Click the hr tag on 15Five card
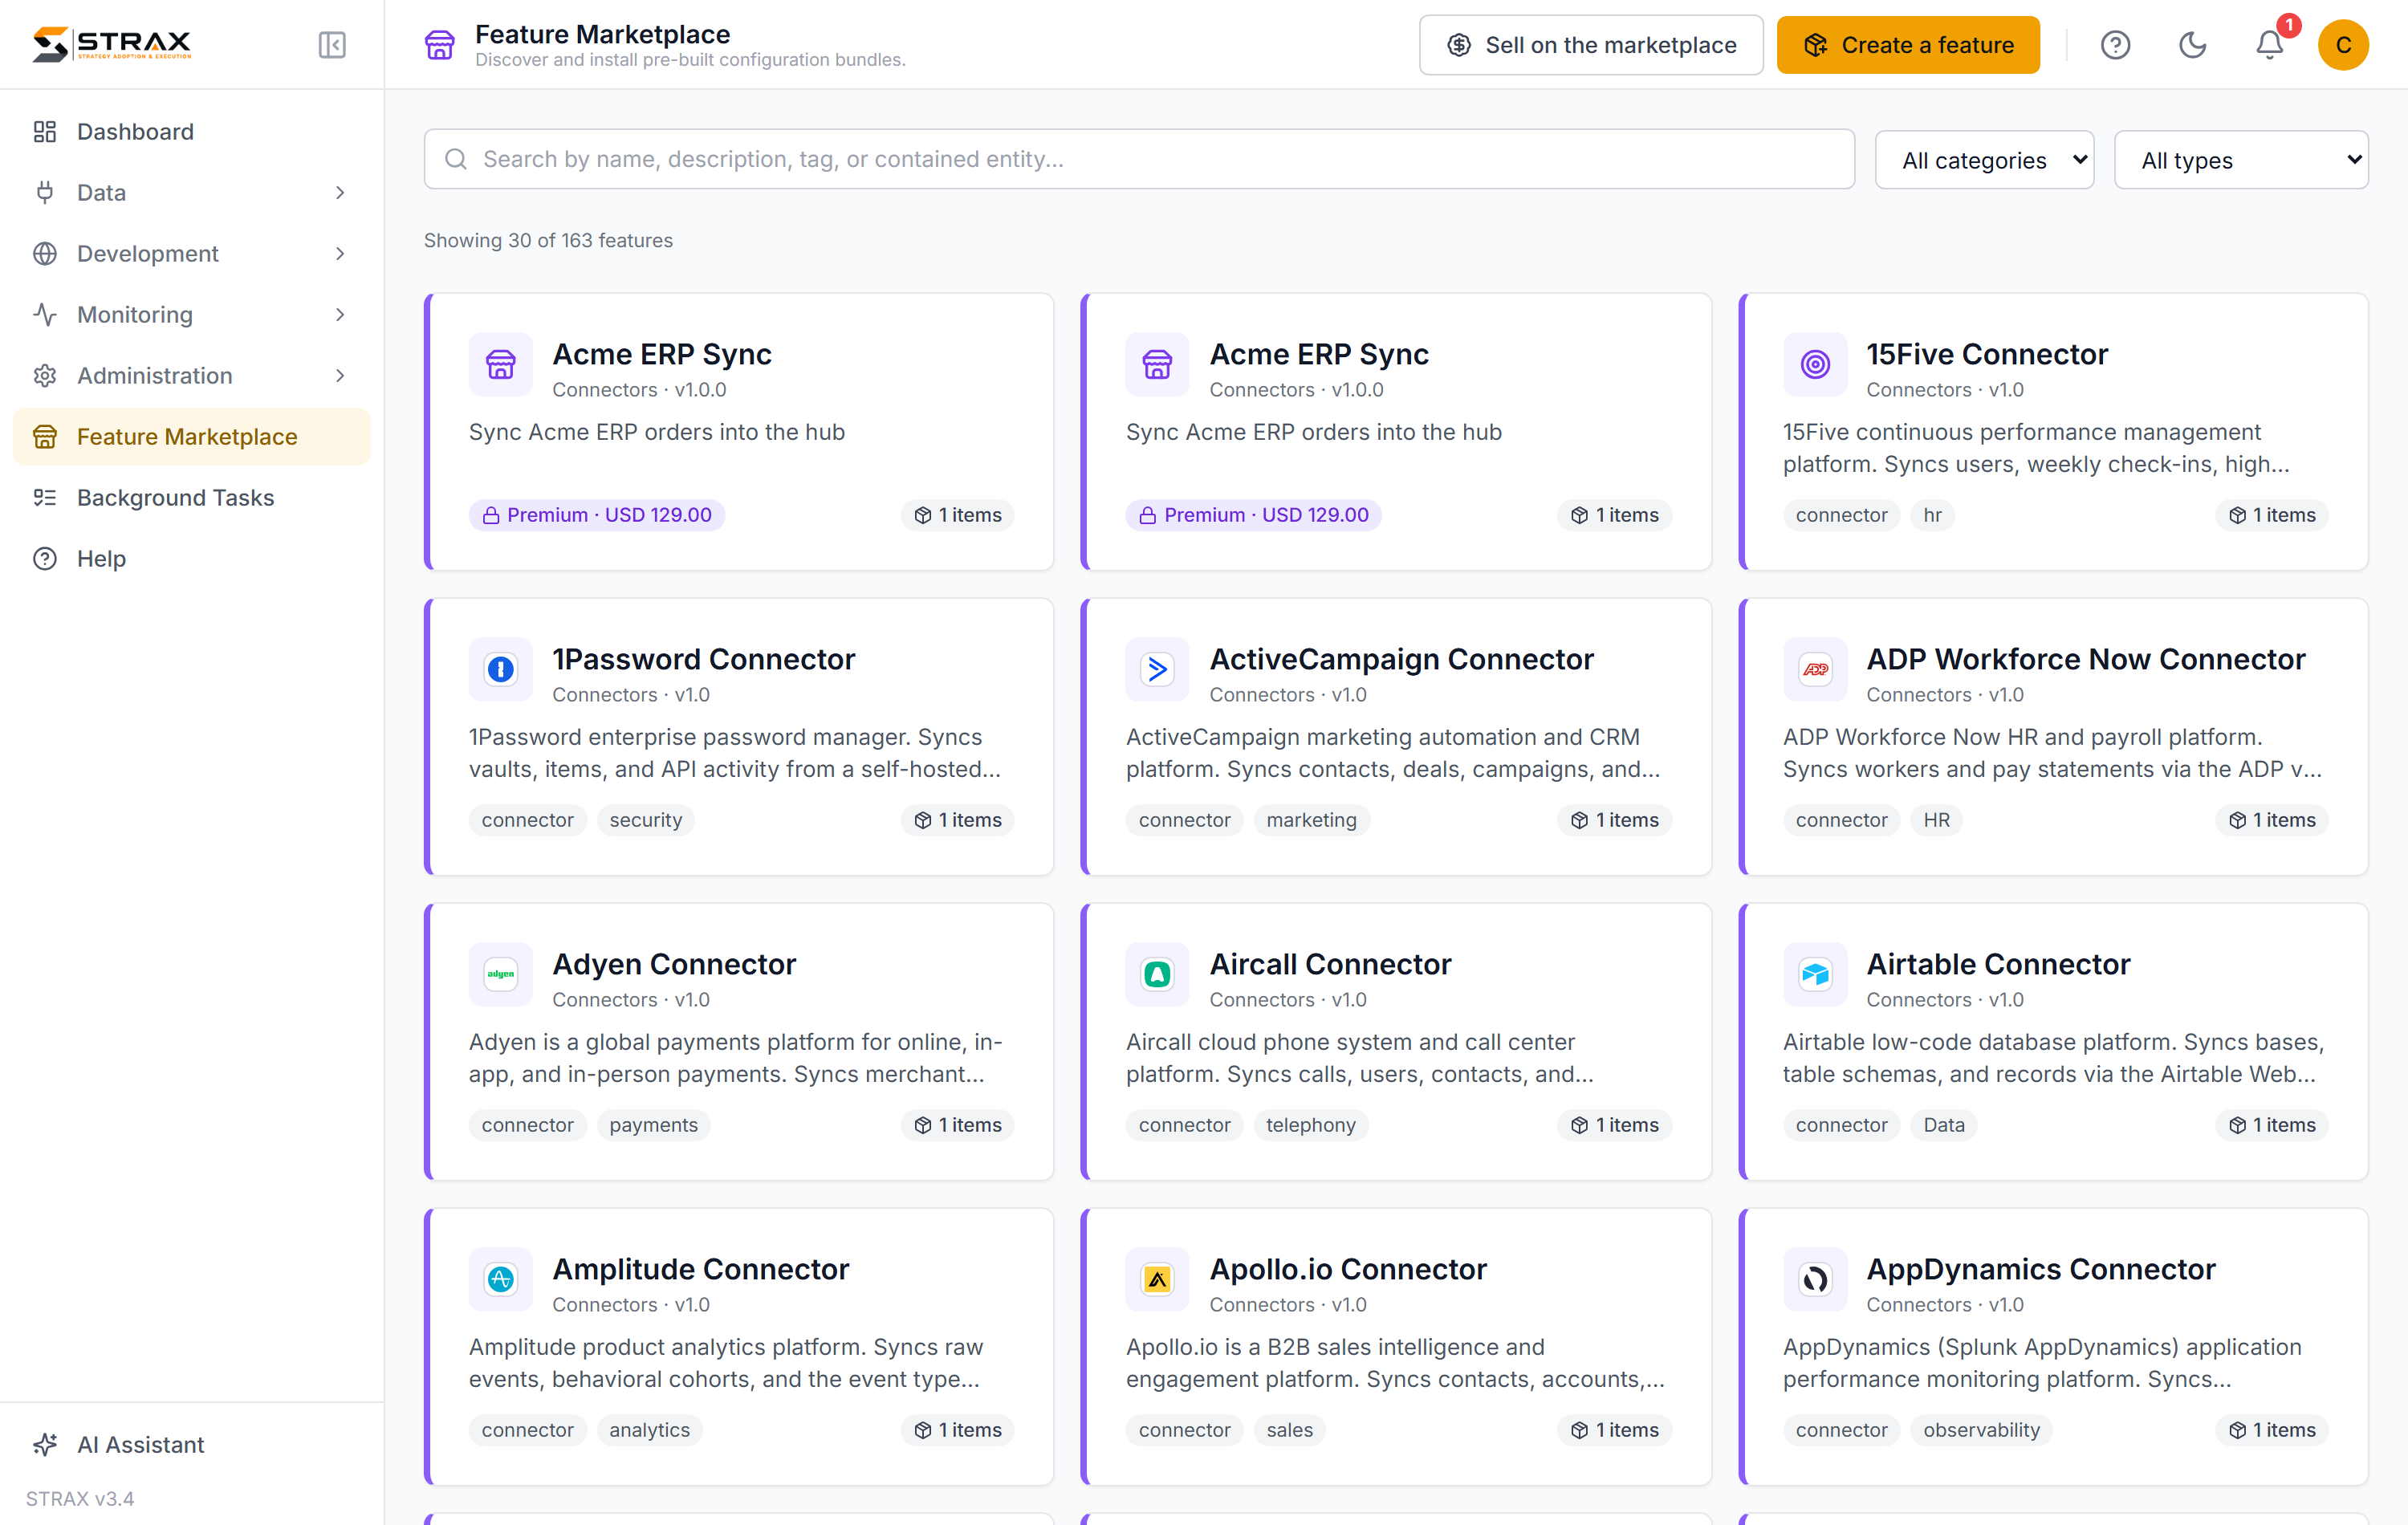Image resolution: width=2408 pixels, height=1525 pixels. pos(1932,515)
